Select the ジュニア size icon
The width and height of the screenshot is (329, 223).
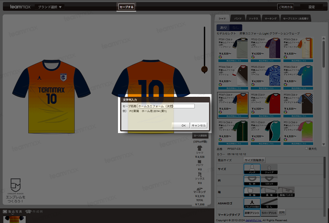[269, 169]
